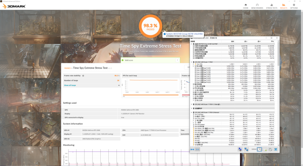Click the Number of loops value 20
Viewport: 303px width, 166px height.
pos(118,80)
